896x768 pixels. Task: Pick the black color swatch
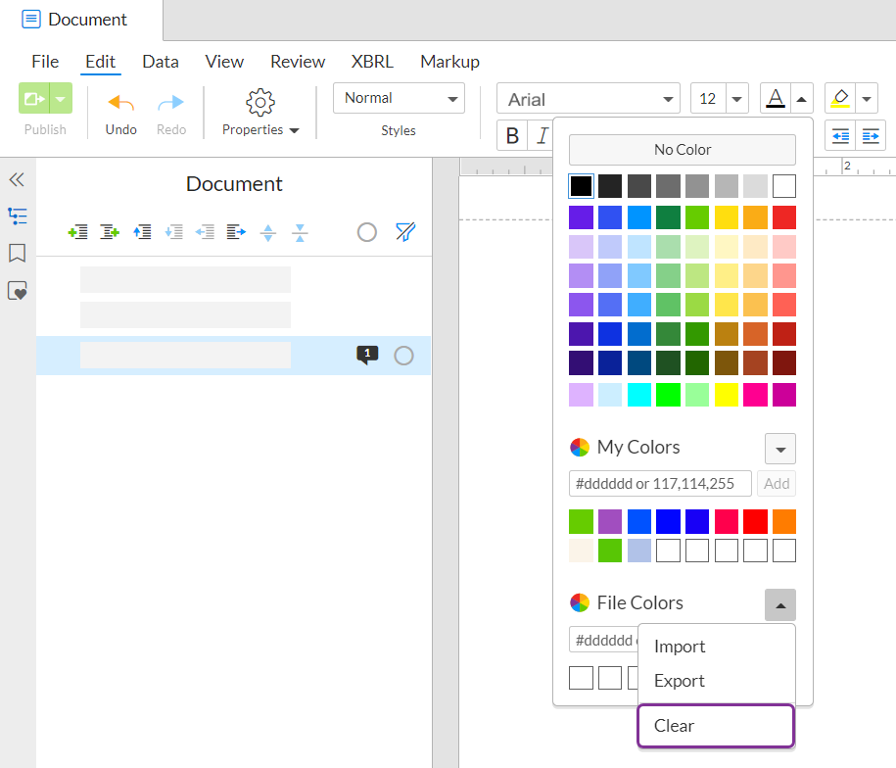point(581,186)
